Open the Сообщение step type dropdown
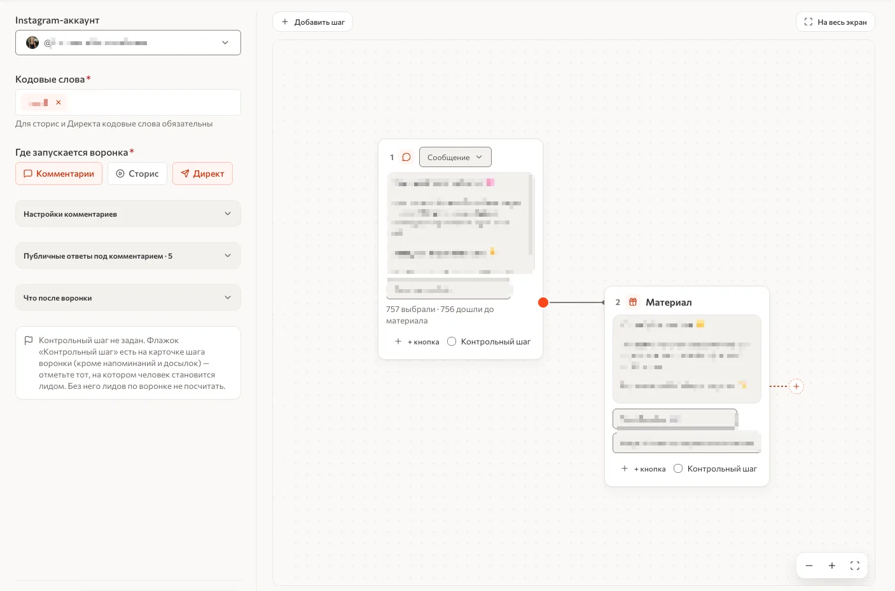Viewport: 895px width, 591px height. tap(455, 157)
